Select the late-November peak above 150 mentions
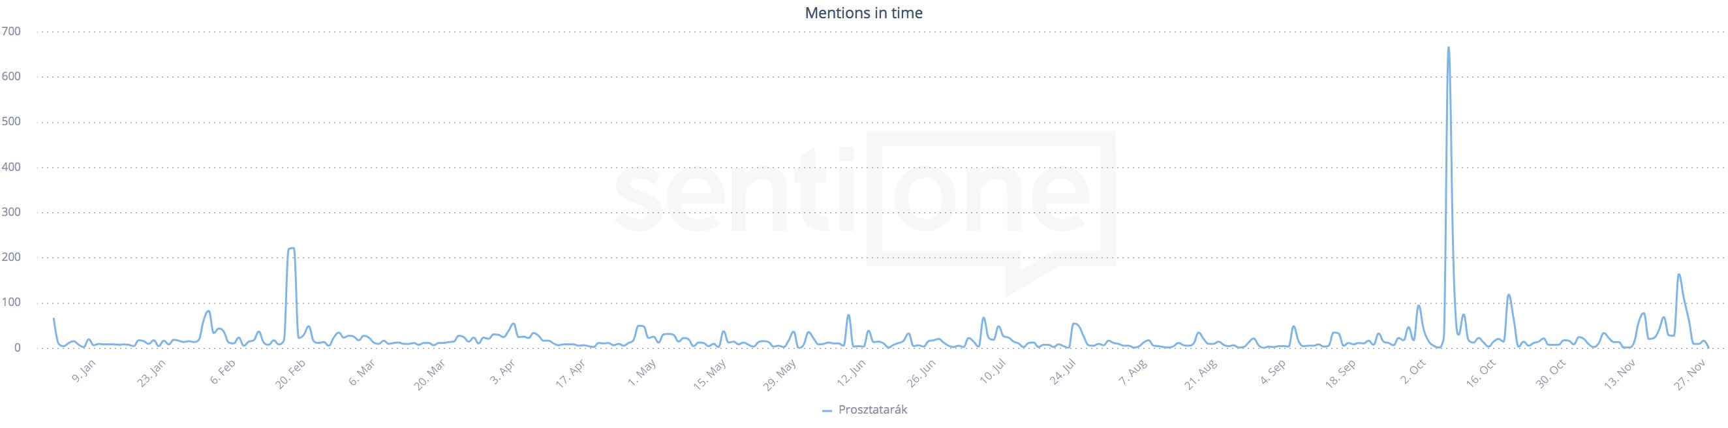Viewport: 1728px width, 428px height. point(1678,275)
